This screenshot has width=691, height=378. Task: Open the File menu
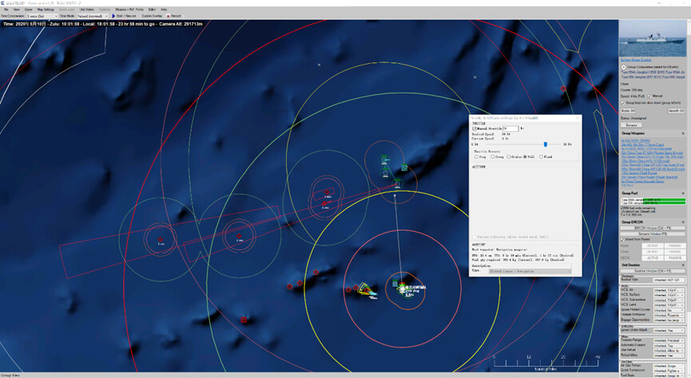click(x=6, y=10)
